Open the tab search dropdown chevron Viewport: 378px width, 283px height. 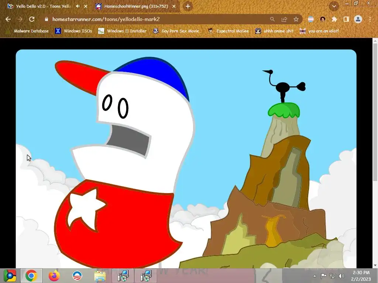coord(334,7)
